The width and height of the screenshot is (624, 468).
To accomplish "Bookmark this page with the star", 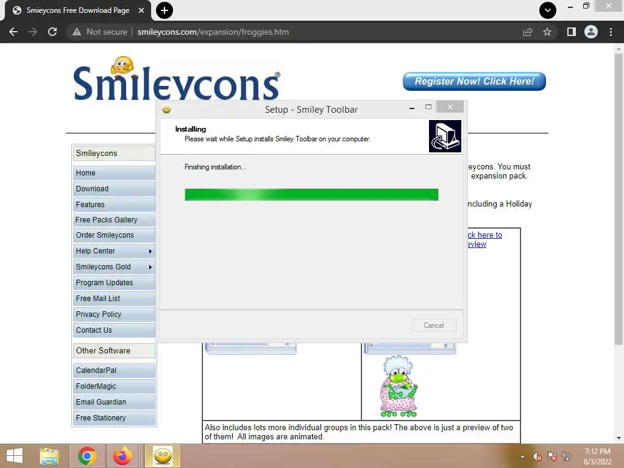I will 547,32.
